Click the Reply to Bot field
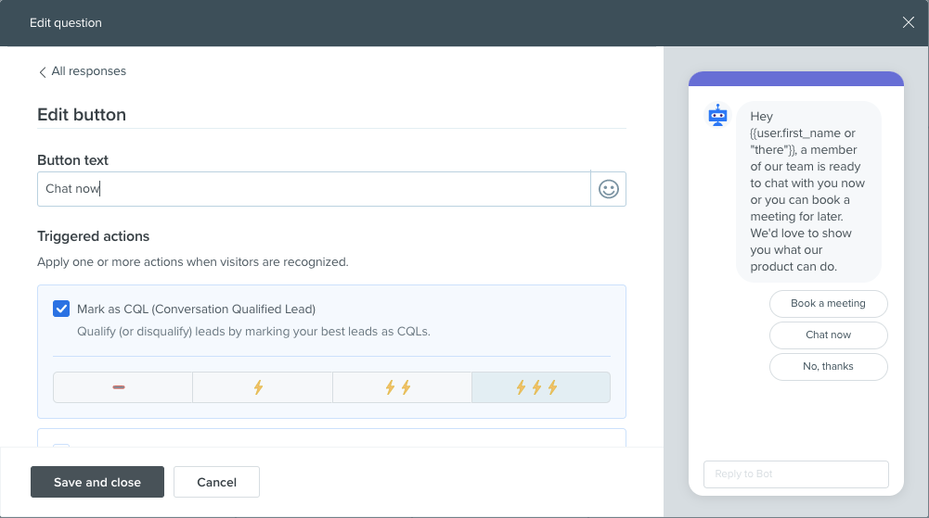Viewport: 929px width, 518px height. tap(795, 474)
